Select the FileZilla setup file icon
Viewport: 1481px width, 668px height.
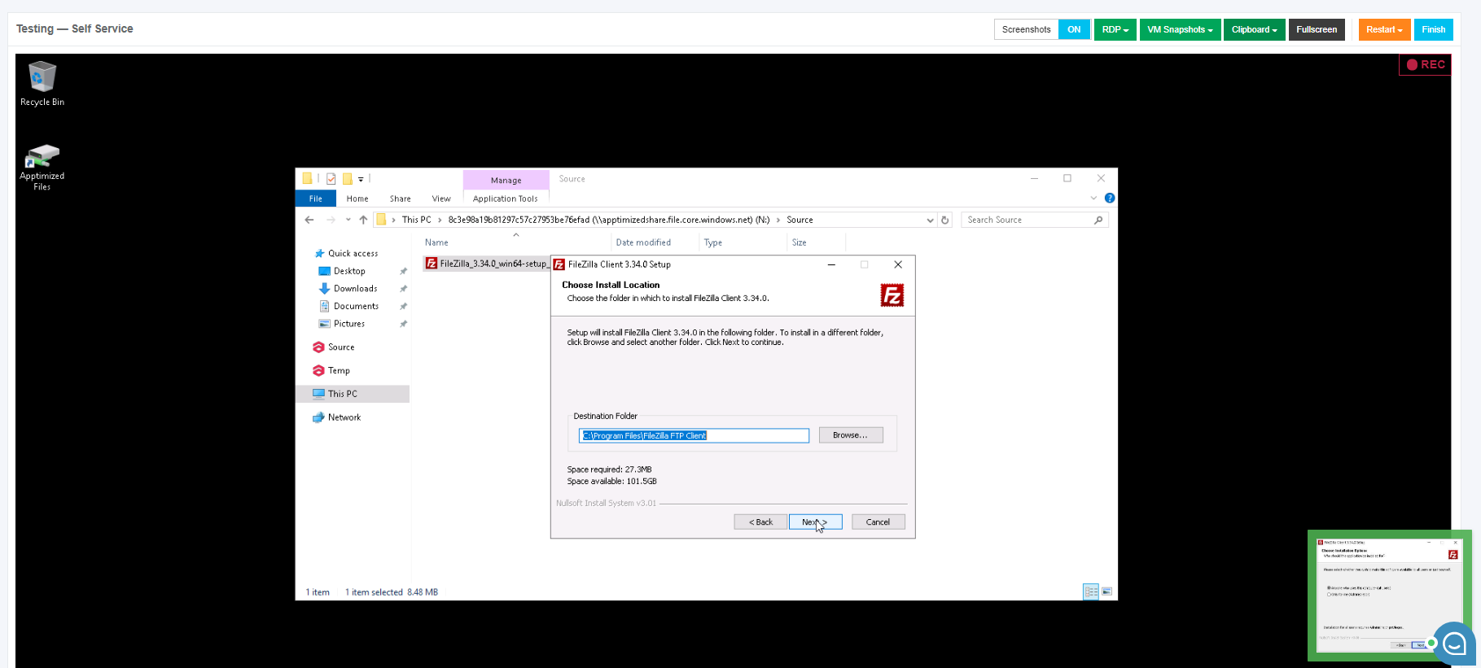(x=432, y=264)
